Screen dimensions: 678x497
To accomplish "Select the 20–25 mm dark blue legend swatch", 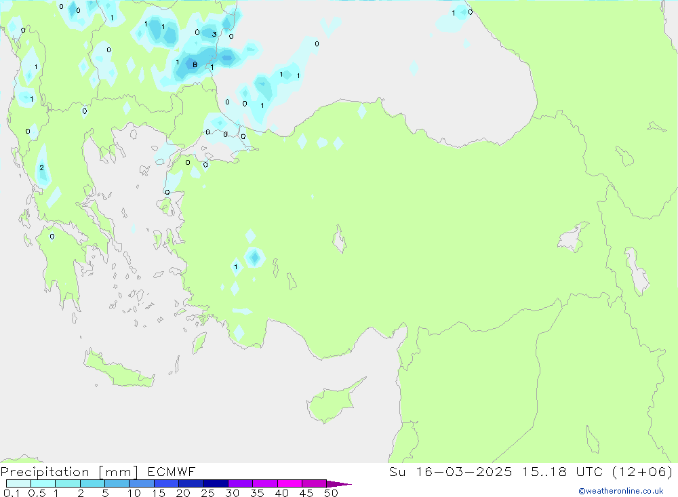I will [191, 483].
